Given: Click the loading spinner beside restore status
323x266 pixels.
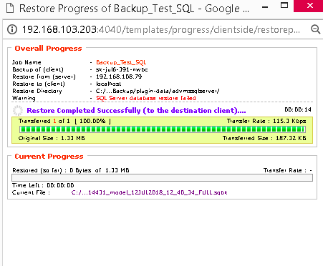Looking at the screenshot, I should pyautogui.click(x=18, y=111).
